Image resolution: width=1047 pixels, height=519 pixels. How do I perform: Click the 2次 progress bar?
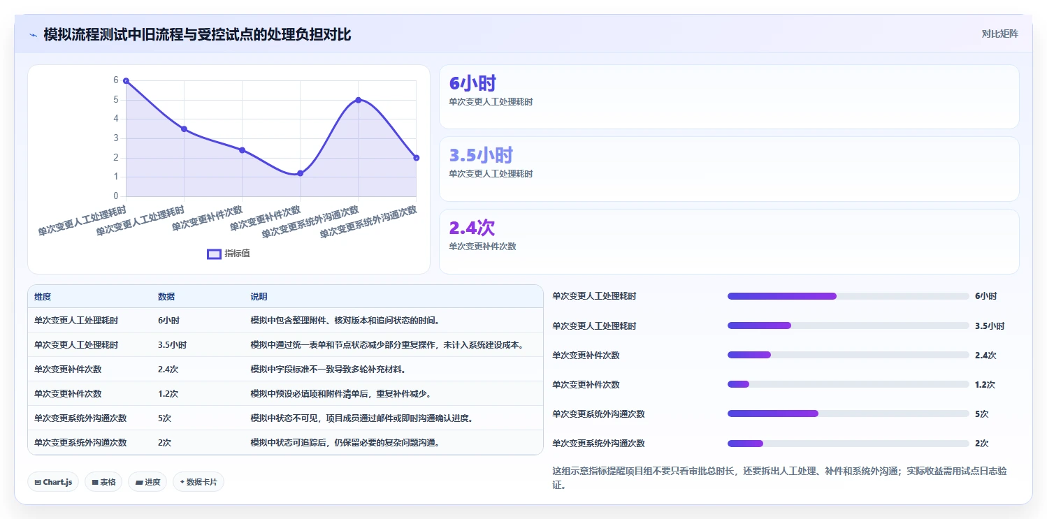[849, 443]
